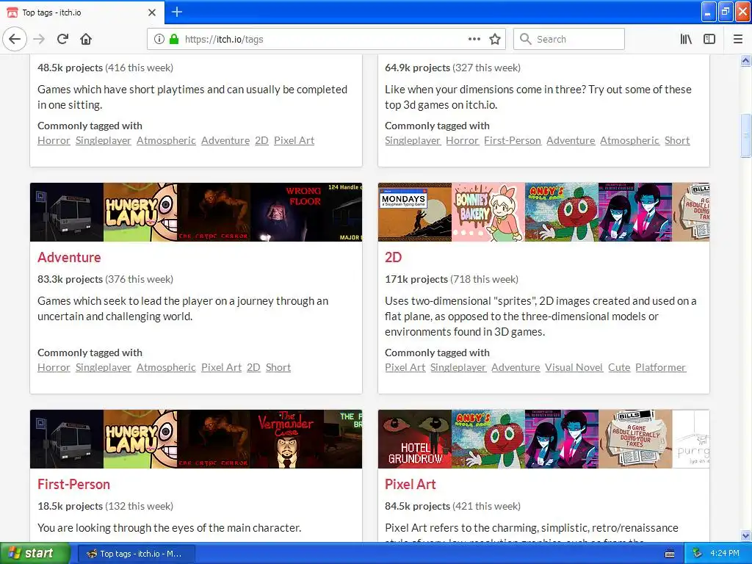Click the 4:24 PM taskbar clock
Image resolution: width=752 pixels, height=564 pixels.
[724, 554]
